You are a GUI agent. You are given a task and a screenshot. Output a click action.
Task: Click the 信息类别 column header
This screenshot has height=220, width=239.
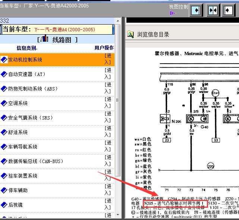click(27, 48)
